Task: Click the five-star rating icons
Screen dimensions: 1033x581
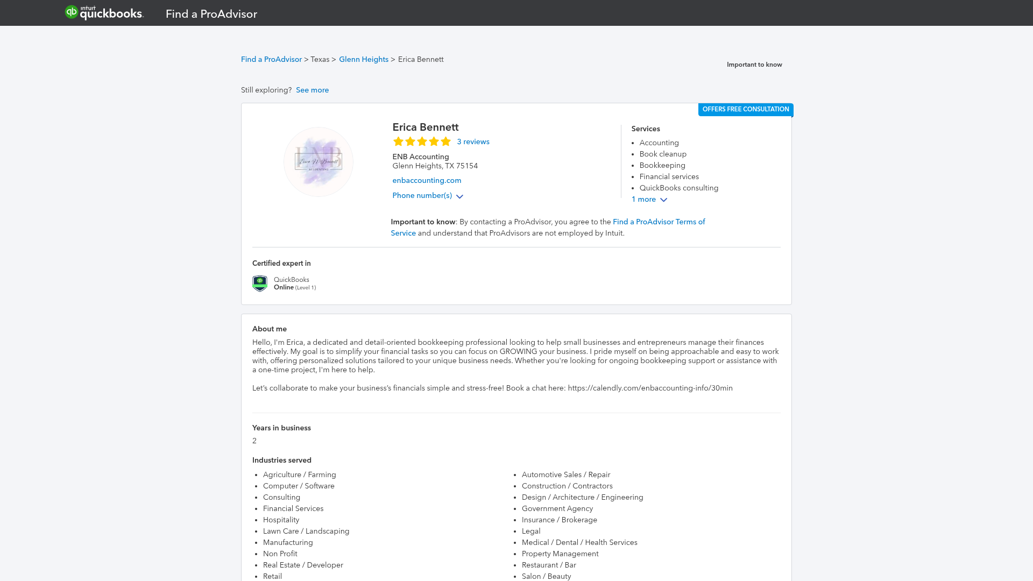Action: [x=422, y=142]
